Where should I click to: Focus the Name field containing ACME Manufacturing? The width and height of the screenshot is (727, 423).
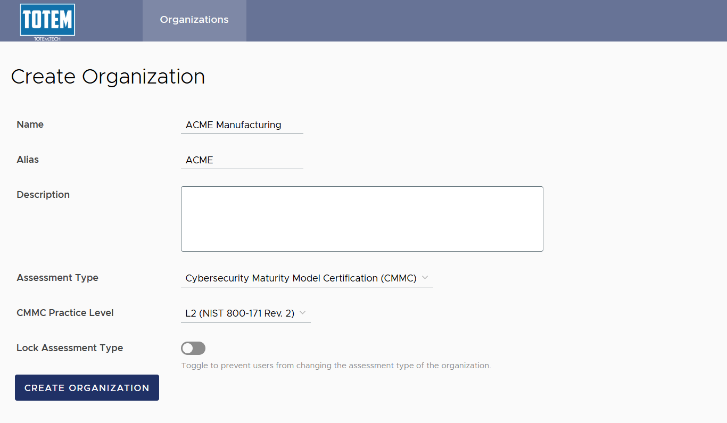242,125
